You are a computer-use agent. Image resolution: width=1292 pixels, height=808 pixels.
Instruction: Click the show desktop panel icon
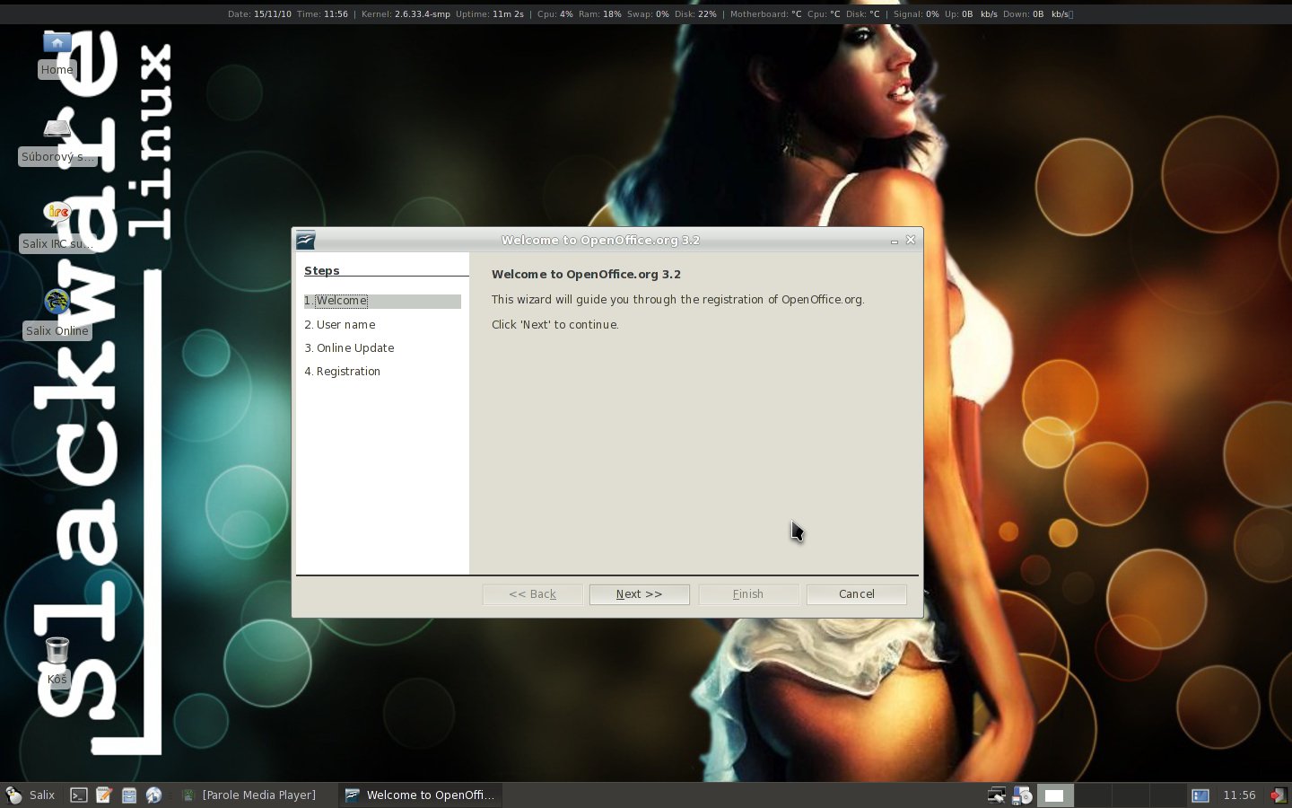(1200, 795)
